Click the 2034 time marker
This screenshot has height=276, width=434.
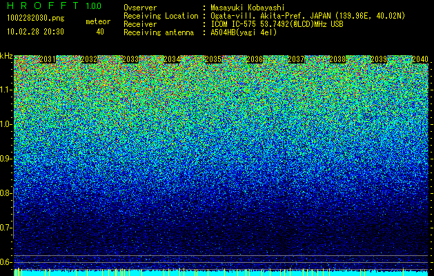pos(172,59)
